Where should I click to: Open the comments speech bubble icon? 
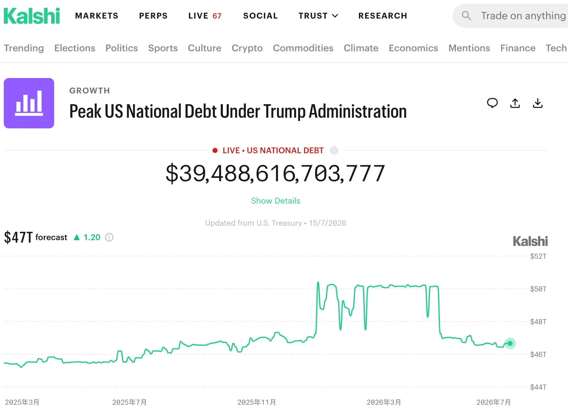tap(492, 103)
